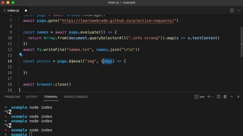243x136 pixels.
Task: Select the TERMINAL panel tab
Action: [x=50, y=97]
